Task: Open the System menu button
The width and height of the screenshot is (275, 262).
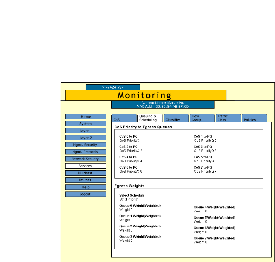Action: coord(86,124)
